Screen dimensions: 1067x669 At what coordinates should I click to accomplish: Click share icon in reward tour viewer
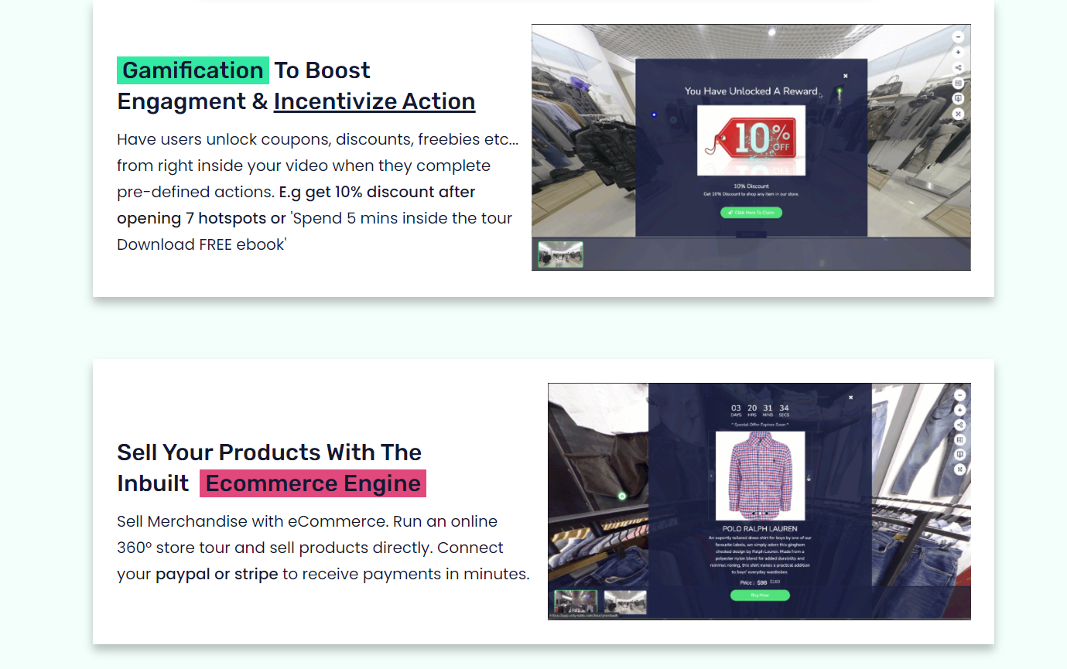(x=958, y=67)
